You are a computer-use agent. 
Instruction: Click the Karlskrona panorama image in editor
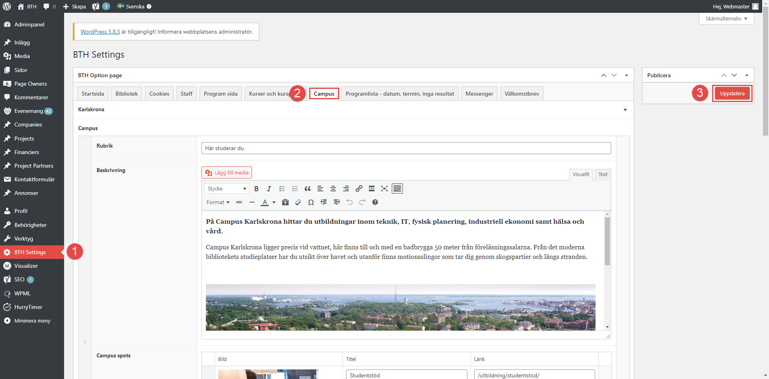[401, 307]
